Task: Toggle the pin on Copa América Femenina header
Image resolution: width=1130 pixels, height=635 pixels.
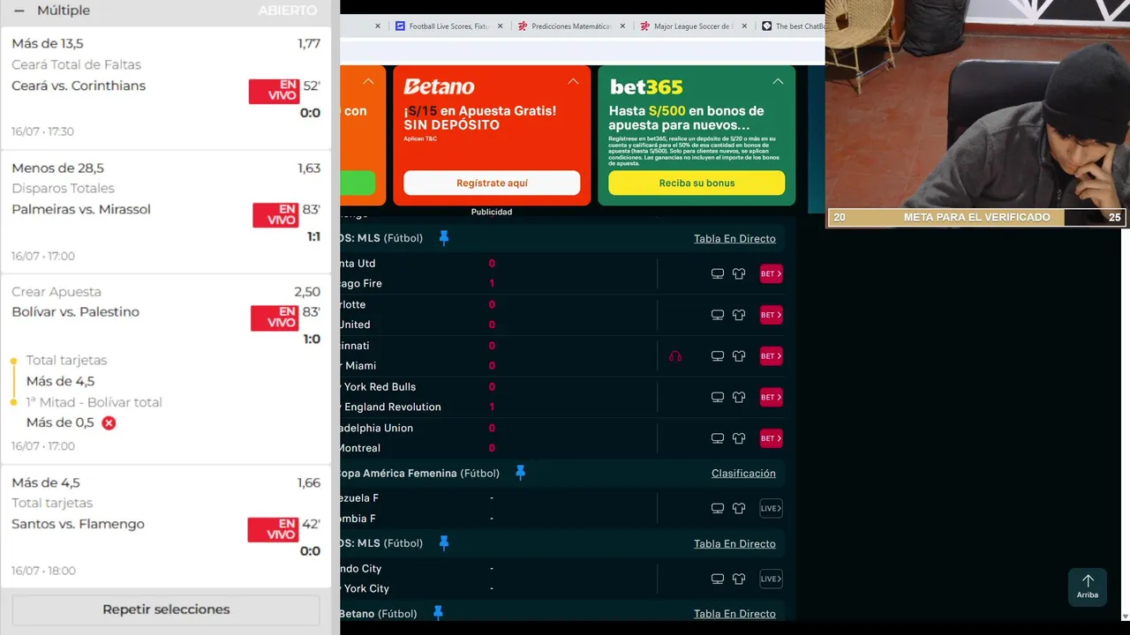Action: pyautogui.click(x=520, y=473)
